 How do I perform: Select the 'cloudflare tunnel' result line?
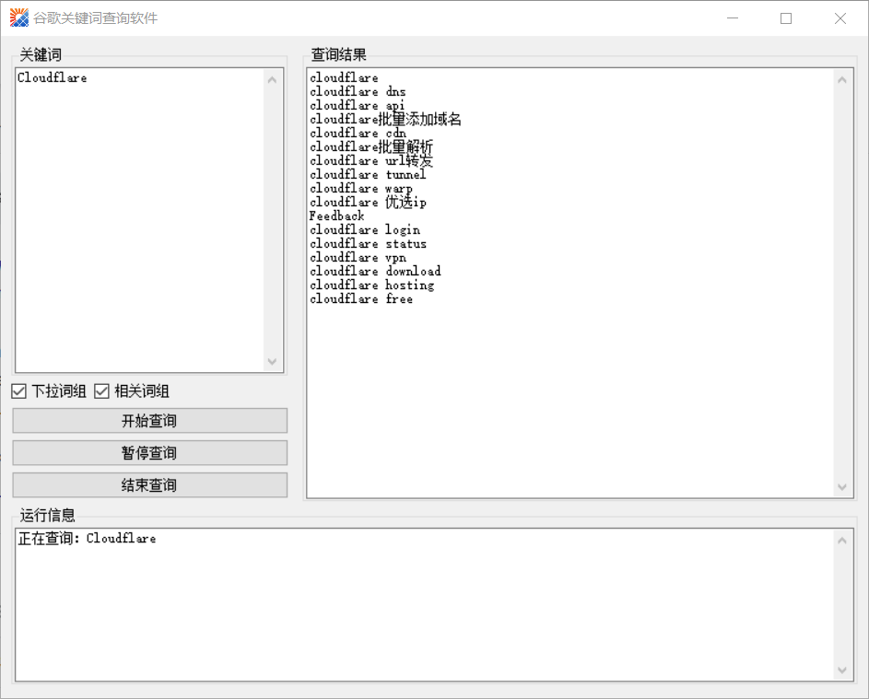point(368,174)
